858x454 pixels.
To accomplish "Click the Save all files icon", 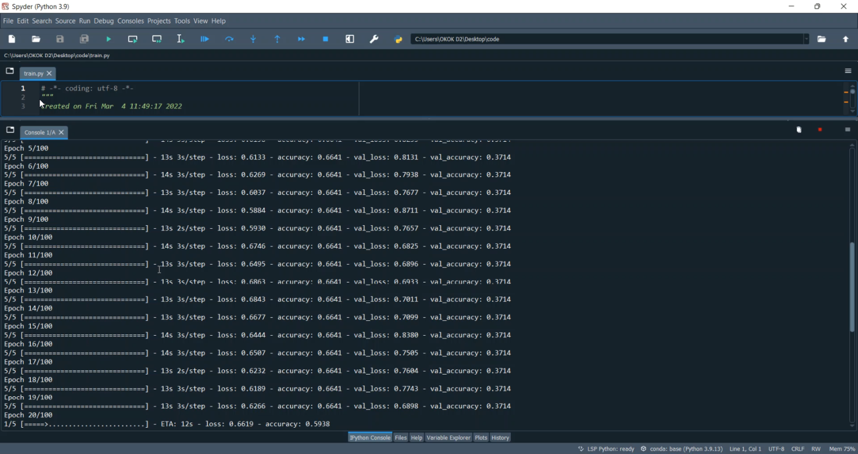I will (85, 39).
